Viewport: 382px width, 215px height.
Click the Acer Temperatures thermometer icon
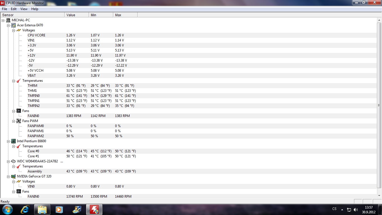point(19,81)
